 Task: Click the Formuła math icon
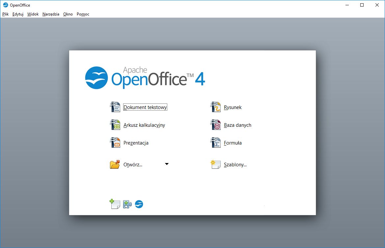click(x=216, y=143)
